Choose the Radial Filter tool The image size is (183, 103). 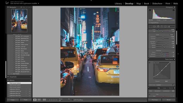pyautogui.click(x=165, y=27)
